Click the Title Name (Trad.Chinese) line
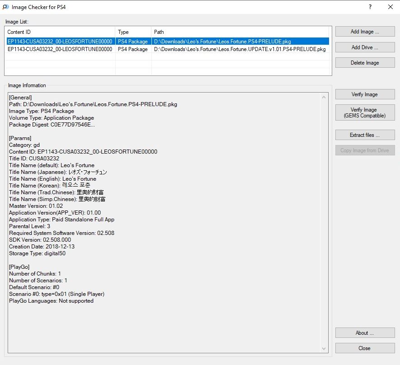400x365 pixels. (56, 192)
